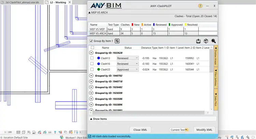Select the MEP VS ARCH test row
The height and width of the screenshot is (139, 256).
pyautogui.click(x=153, y=33)
